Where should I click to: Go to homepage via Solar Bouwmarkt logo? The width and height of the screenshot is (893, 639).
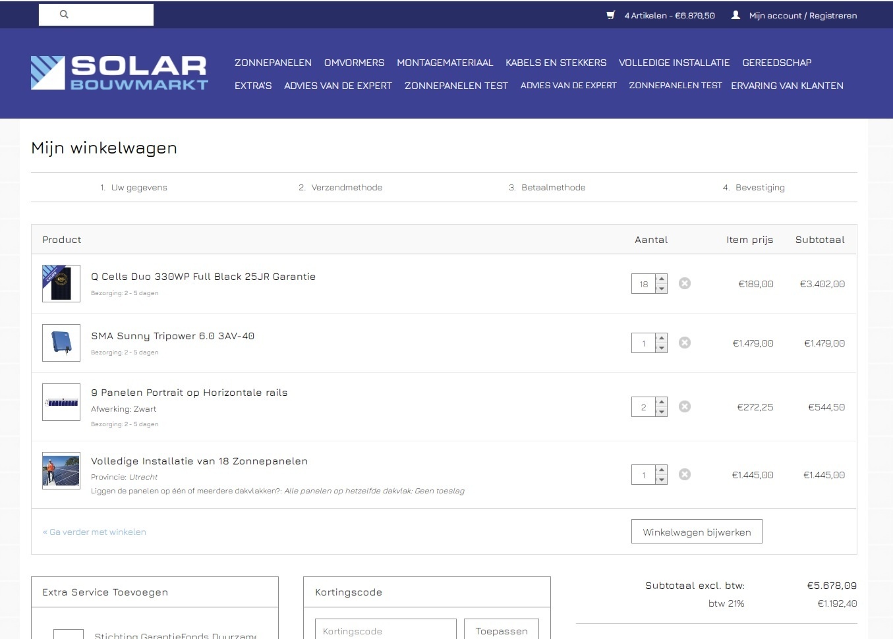tap(119, 72)
